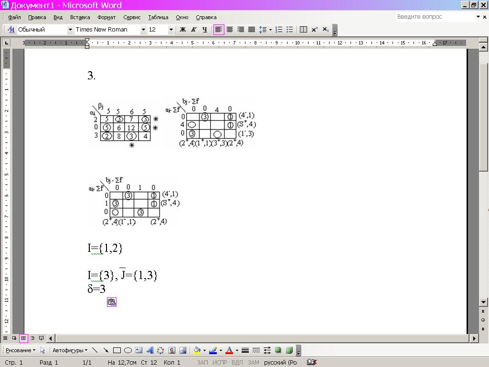Viewport: 489px width, 367px height.
Task: Open the font size dropdown
Action: coord(171,30)
